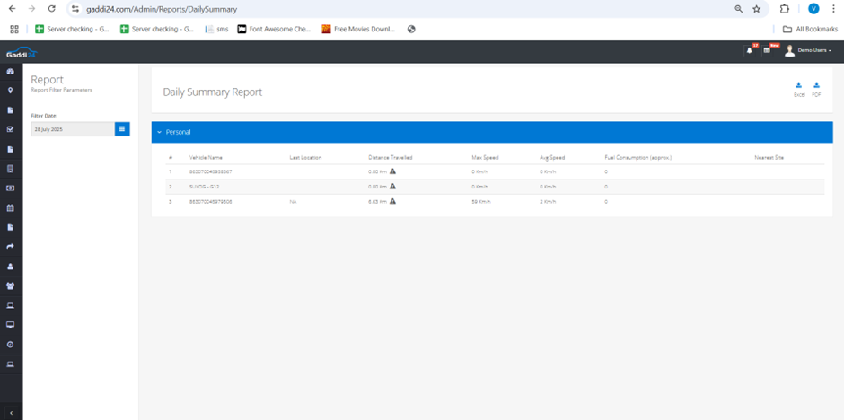Open the building sidebar icon

tap(10, 169)
